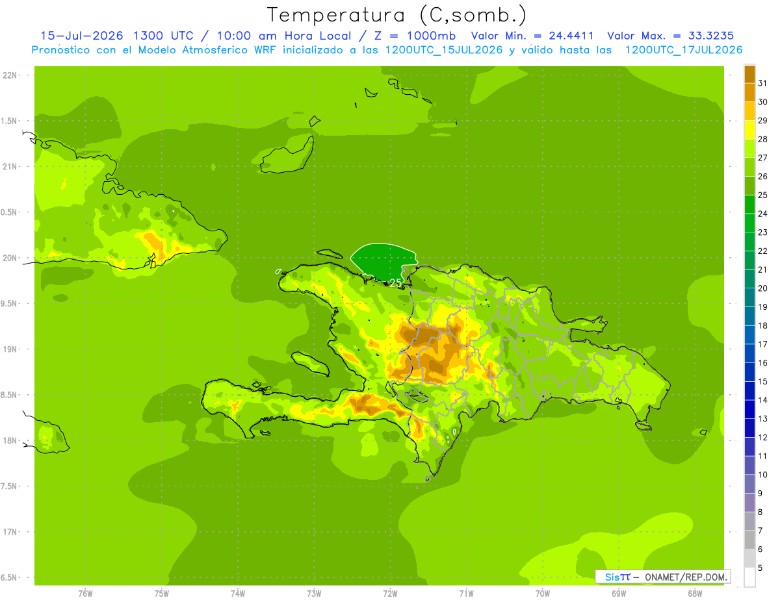Pick the brown colorbar segment above 31
Screen dimensions: 780x602
[x=749, y=74]
